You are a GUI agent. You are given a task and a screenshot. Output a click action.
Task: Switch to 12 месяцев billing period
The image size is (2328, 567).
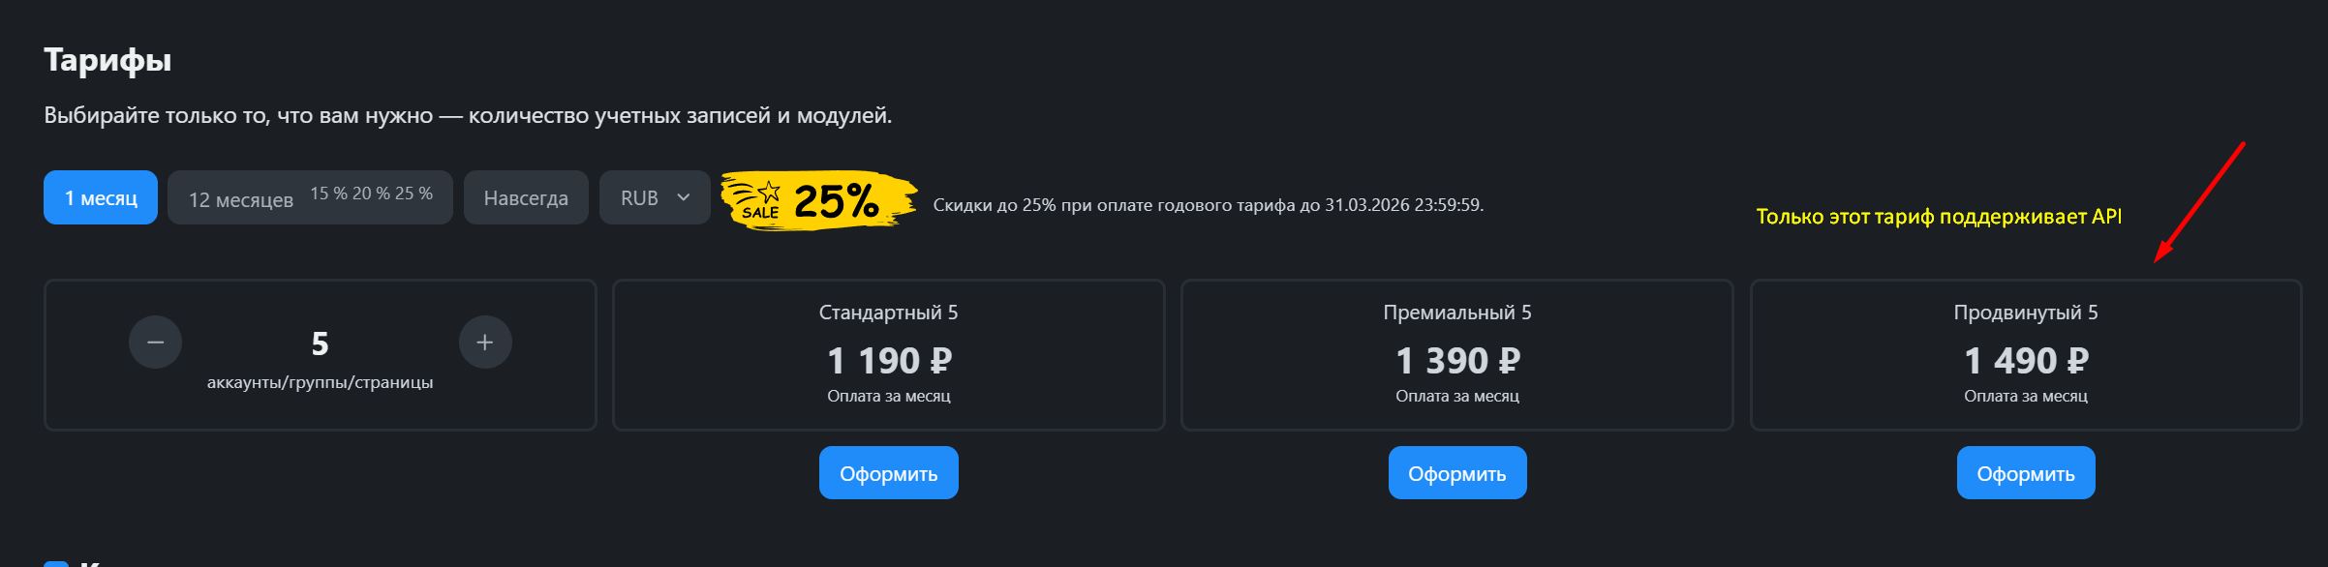[310, 198]
